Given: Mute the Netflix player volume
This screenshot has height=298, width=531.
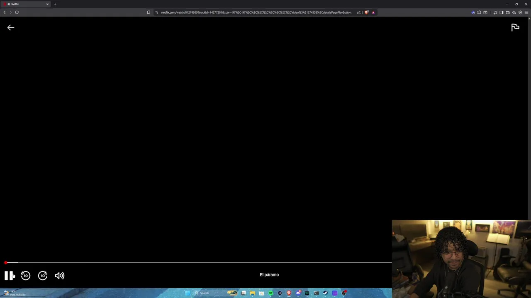Looking at the screenshot, I should [x=60, y=276].
